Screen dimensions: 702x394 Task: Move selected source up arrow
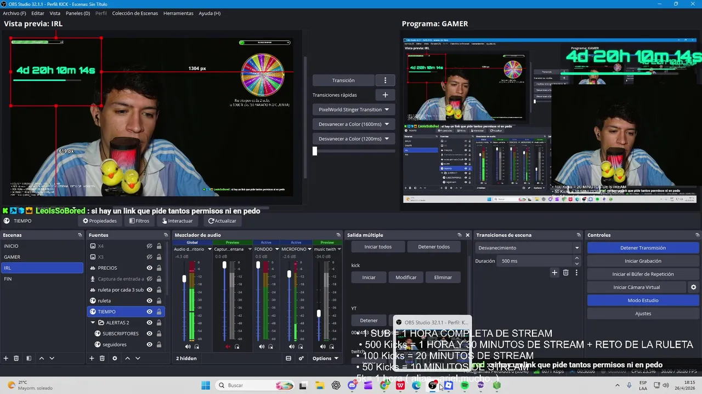coord(127,358)
